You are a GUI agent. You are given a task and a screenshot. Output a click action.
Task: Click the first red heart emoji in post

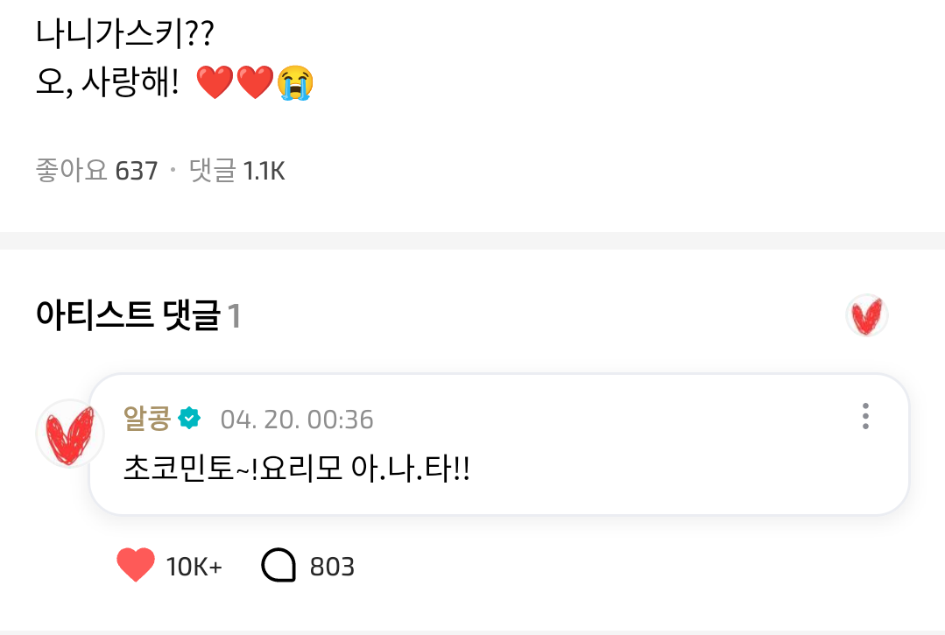[215, 84]
